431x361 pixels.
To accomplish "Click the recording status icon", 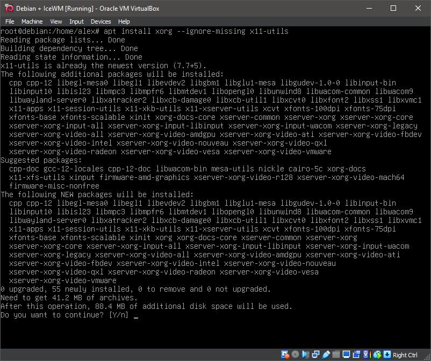I will pos(357,355).
